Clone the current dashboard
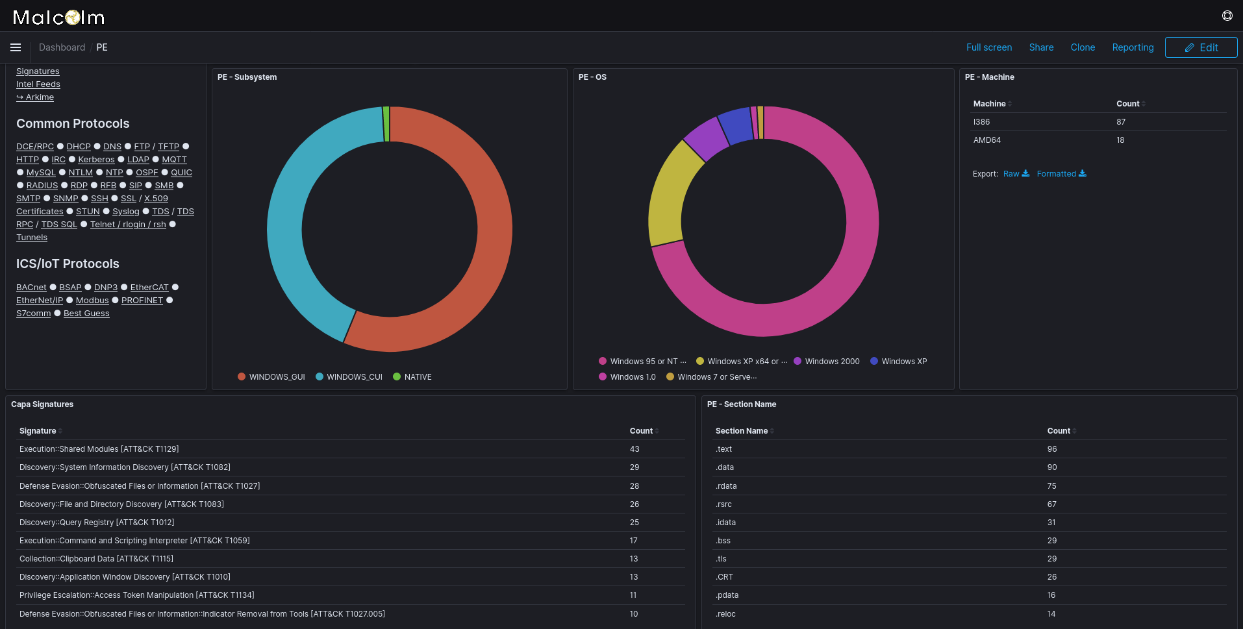This screenshot has height=629, width=1243. 1083,47
